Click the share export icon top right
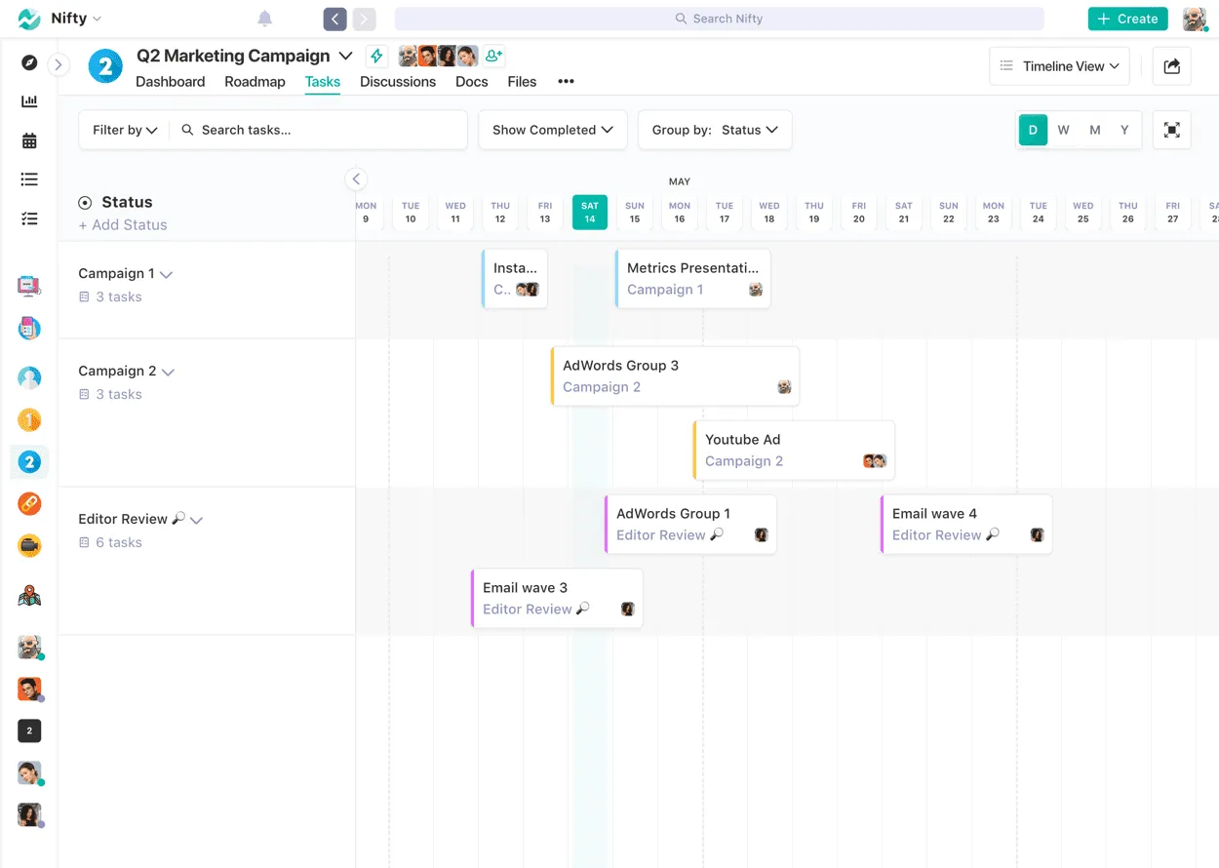This screenshot has width=1219, height=868. coord(1171,65)
